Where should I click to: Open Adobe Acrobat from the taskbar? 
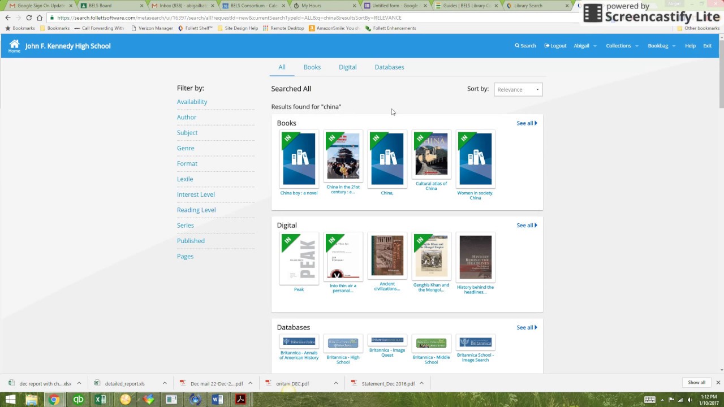(240, 400)
